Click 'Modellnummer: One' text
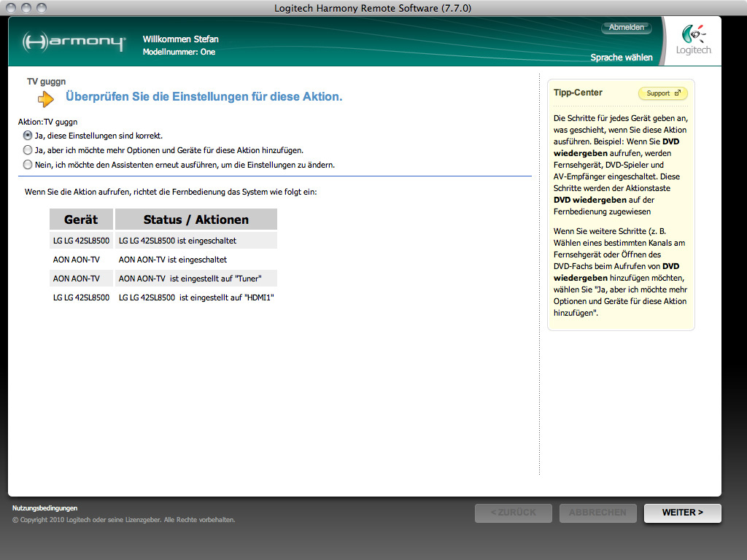This screenshot has height=560, width=747. [179, 52]
